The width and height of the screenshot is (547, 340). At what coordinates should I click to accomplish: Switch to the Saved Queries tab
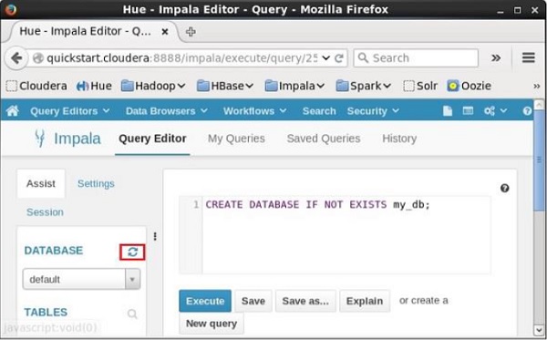(x=324, y=139)
